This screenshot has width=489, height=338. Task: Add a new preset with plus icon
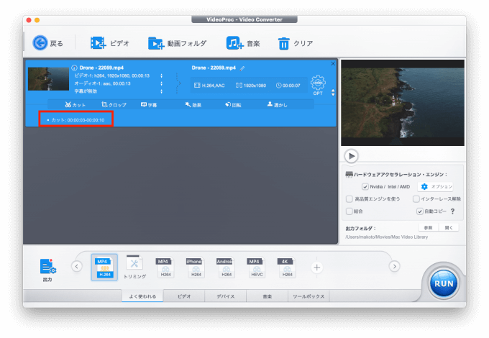tap(317, 268)
